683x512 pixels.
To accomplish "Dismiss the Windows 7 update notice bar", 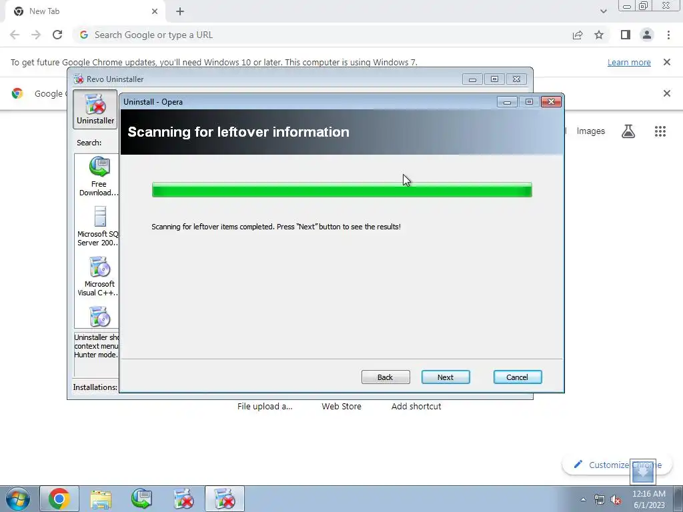I will [666, 62].
